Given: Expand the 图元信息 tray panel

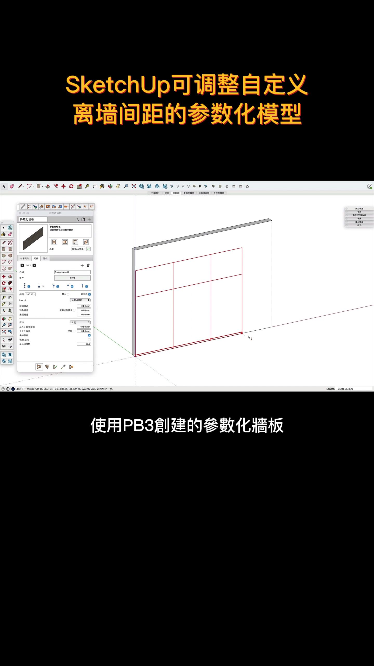Looking at the screenshot, I should pyautogui.click(x=359, y=222).
